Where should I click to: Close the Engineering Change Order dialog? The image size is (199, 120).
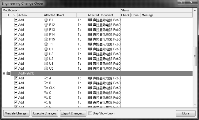coord(186,113)
